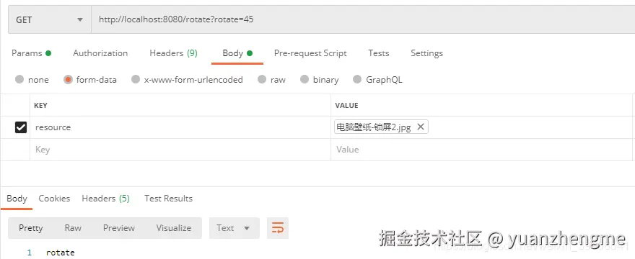
Task: Switch to the Tests tab
Action: [379, 53]
